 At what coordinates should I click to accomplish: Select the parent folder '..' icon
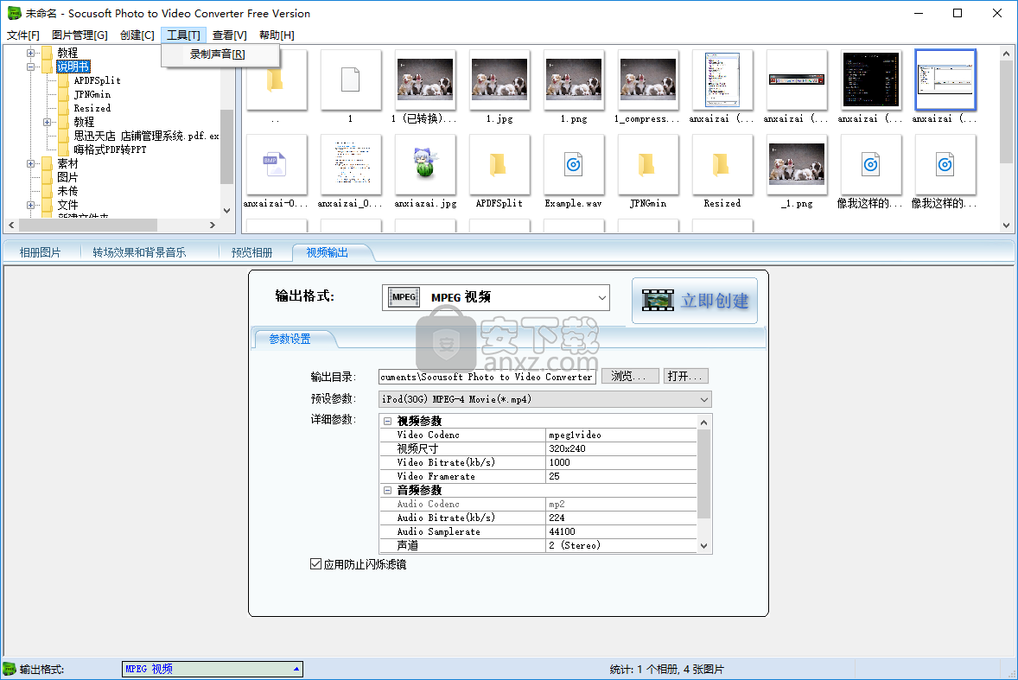click(276, 79)
